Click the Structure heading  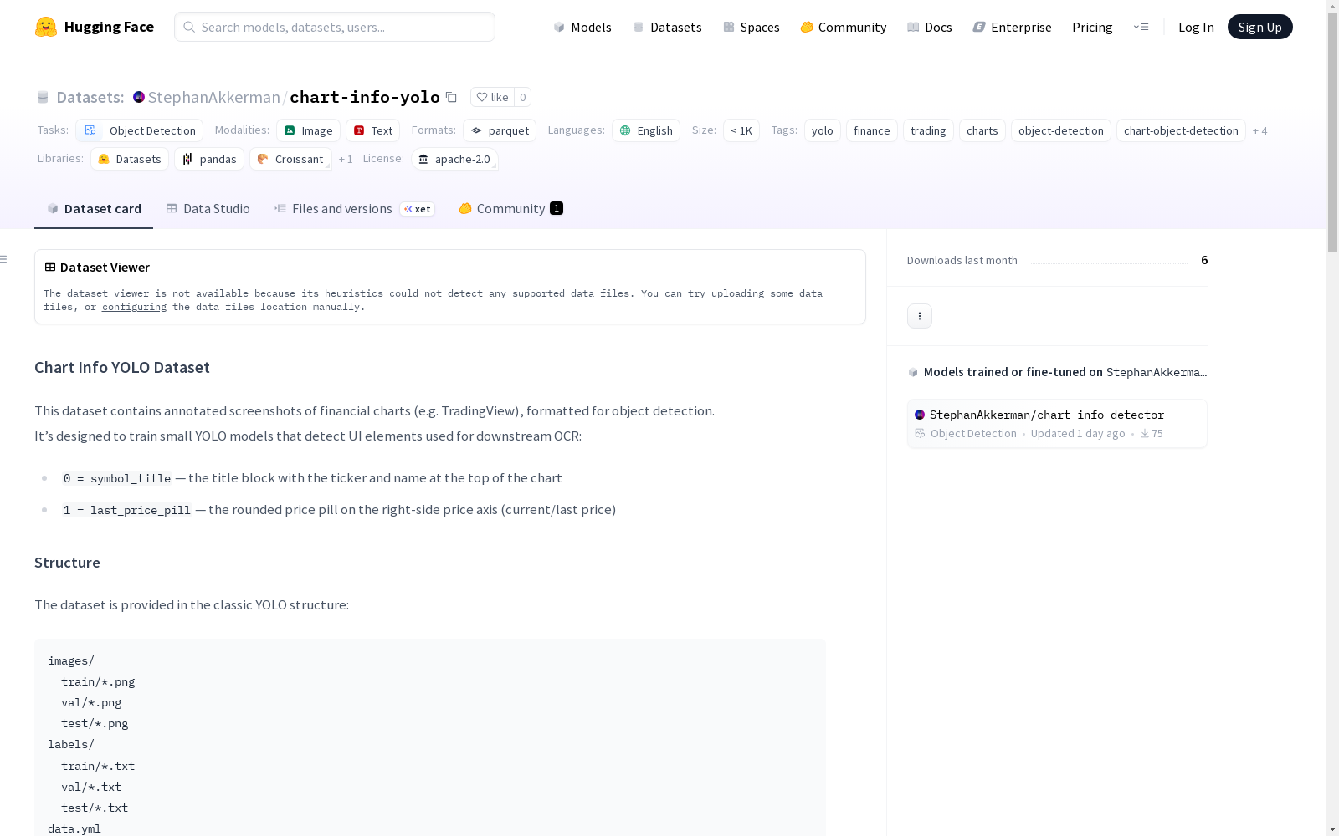click(67, 563)
